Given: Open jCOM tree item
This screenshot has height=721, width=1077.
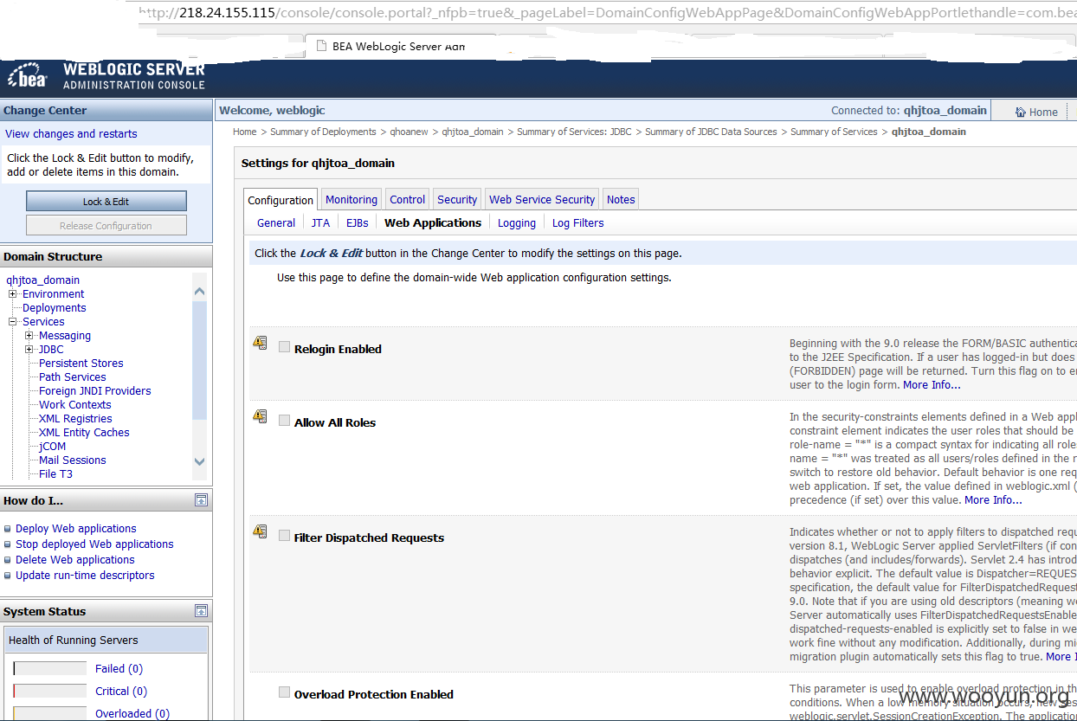Looking at the screenshot, I should [x=53, y=446].
